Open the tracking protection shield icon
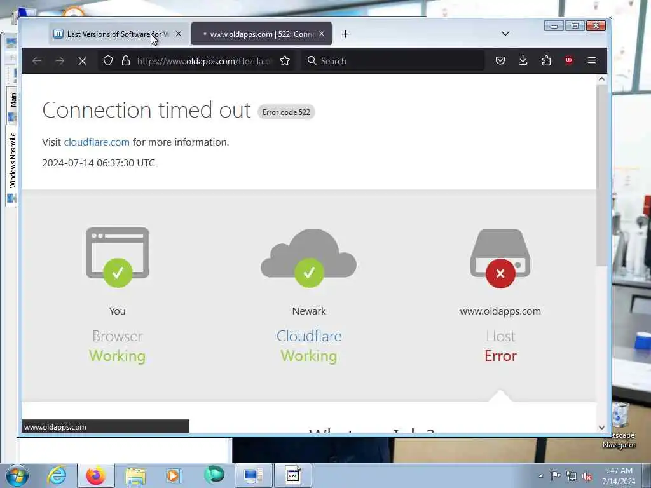This screenshot has height=488, width=651. (x=108, y=61)
